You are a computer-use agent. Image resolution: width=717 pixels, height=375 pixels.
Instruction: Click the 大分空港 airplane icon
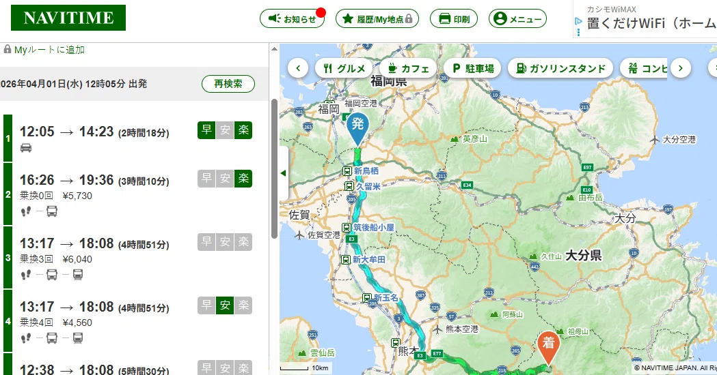click(655, 140)
